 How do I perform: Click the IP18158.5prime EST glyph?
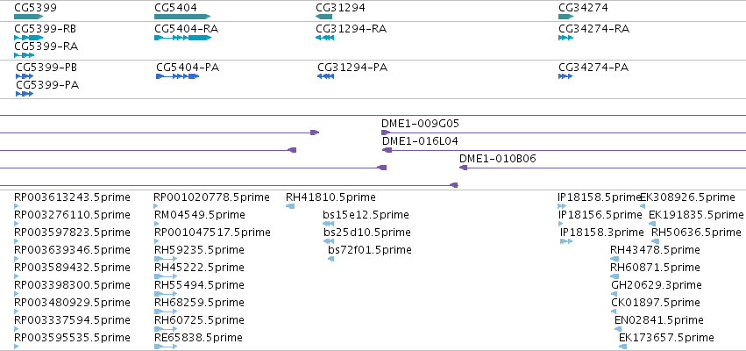(562, 206)
